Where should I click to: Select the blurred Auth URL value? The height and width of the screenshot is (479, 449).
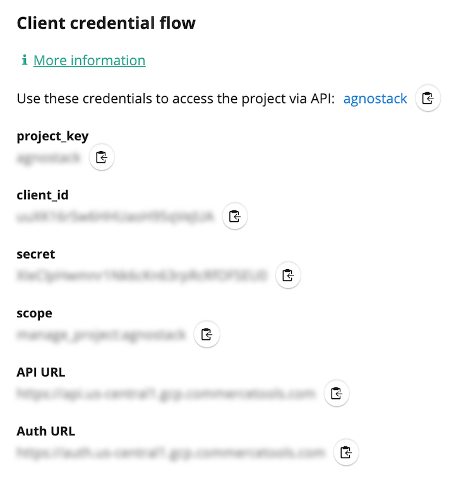coord(171,452)
